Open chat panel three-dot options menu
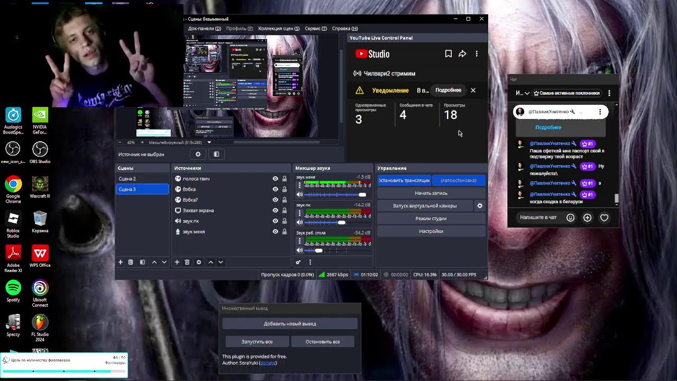This screenshot has height=381, width=677. pyautogui.click(x=609, y=93)
